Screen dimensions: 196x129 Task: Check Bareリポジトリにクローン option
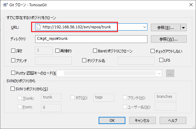click(x=95, y=51)
